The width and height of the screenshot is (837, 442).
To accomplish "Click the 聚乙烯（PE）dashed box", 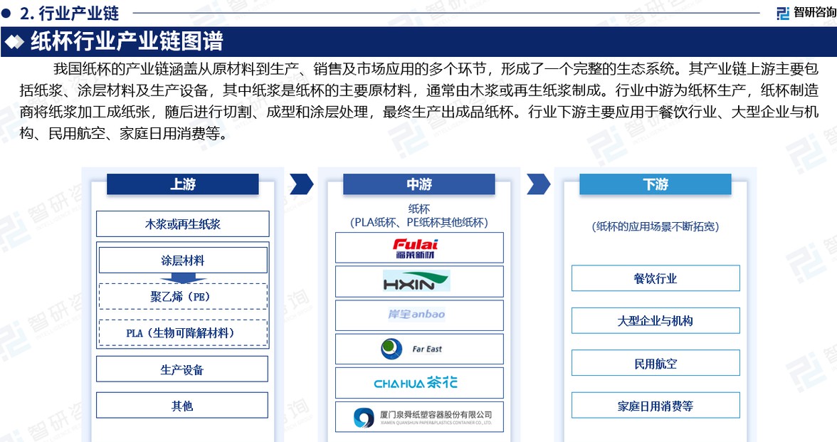I will pos(182,296).
